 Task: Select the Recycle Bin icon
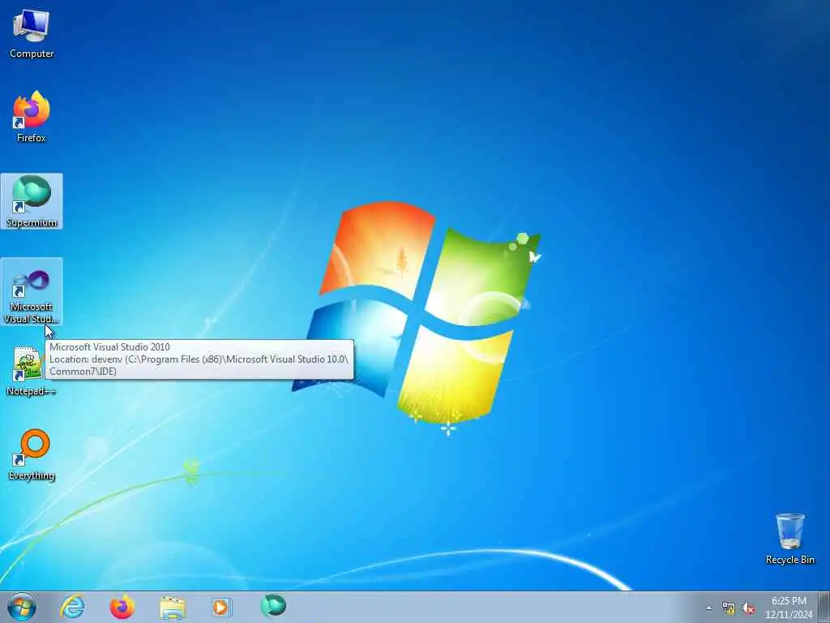click(x=789, y=539)
